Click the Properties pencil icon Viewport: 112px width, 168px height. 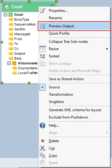[x=42, y=11]
